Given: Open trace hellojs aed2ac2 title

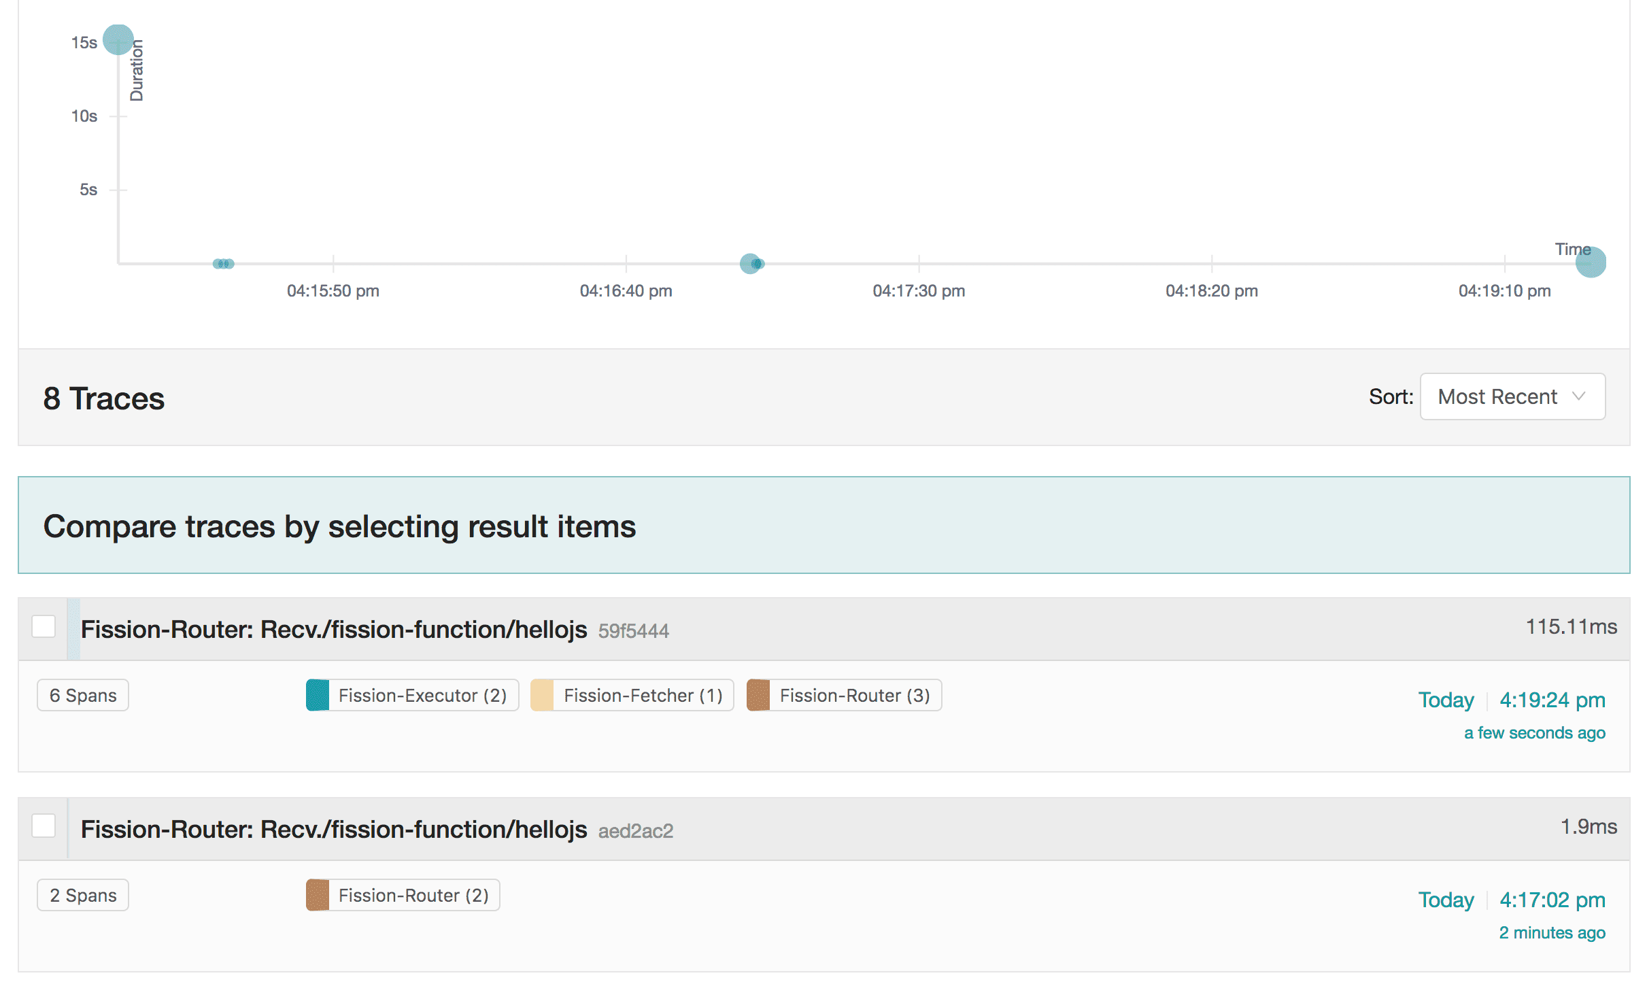Looking at the screenshot, I should click(333, 829).
